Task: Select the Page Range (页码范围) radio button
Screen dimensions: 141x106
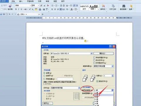Action: click(44, 79)
